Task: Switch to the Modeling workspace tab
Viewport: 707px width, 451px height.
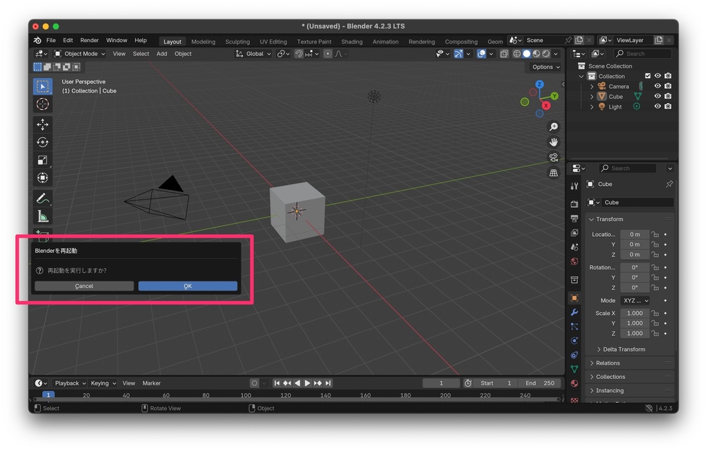Action: point(203,41)
